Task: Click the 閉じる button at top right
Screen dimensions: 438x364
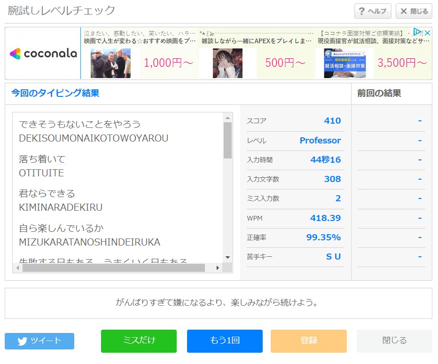Action: click(414, 11)
